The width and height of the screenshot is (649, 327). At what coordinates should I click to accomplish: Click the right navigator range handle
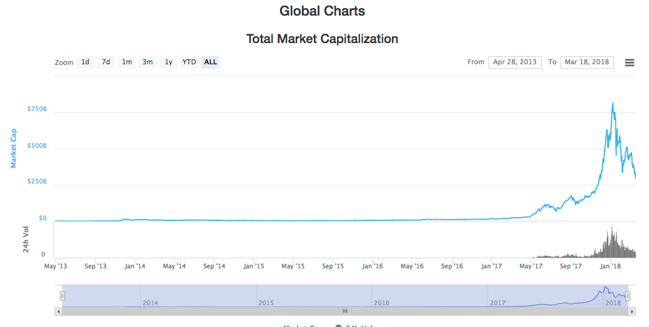[x=628, y=296]
